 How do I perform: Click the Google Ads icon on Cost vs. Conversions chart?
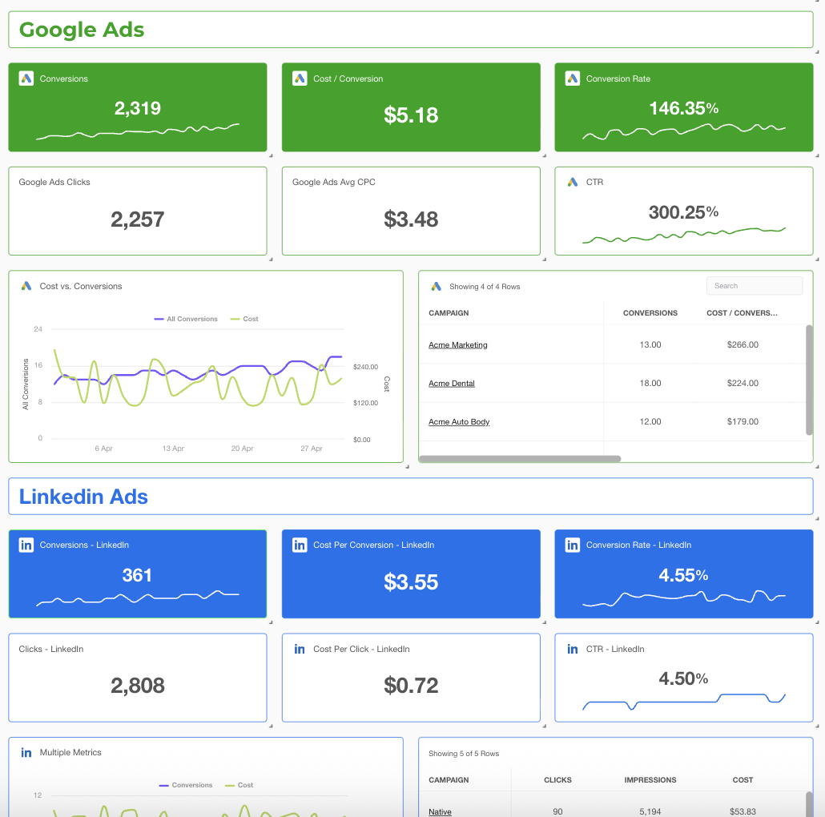pos(26,286)
